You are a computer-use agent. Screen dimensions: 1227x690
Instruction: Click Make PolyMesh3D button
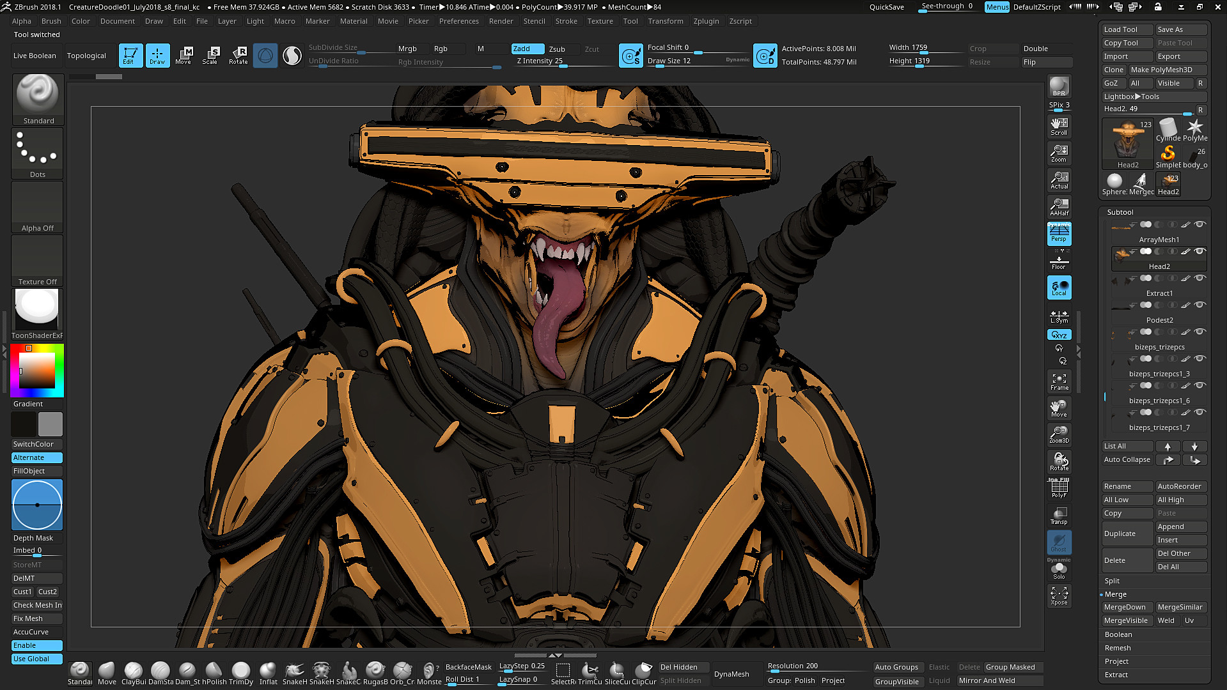tap(1167, 70)
